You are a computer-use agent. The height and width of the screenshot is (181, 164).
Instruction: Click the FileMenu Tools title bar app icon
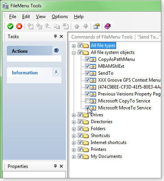[5, 6]
